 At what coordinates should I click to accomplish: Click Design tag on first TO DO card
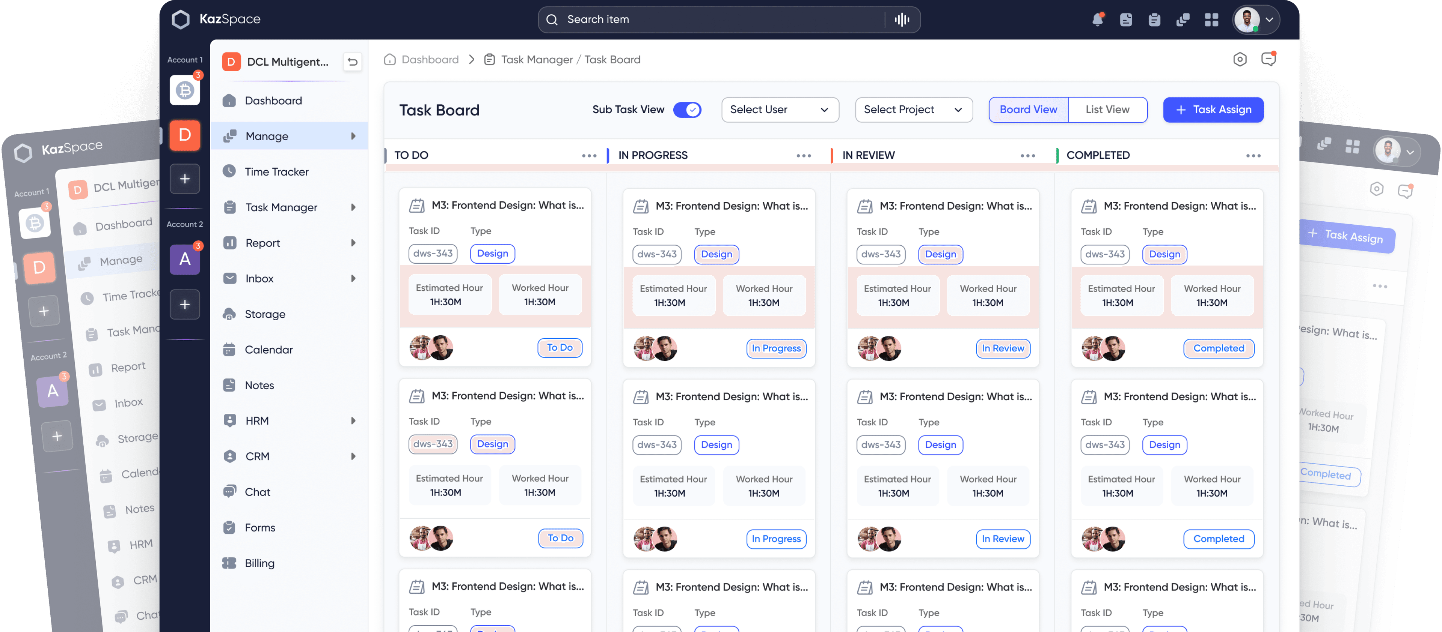point(493,253)
